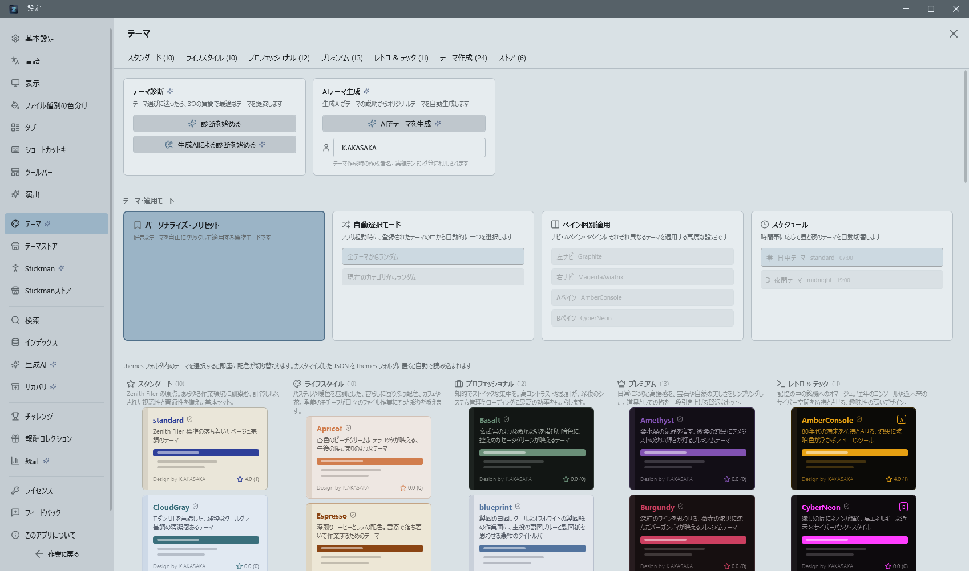Image resolution: width=969 pixels, height=571 pixels.
Task: Select the 自動選択モード mode card
Action: click(x=433, y=276)
